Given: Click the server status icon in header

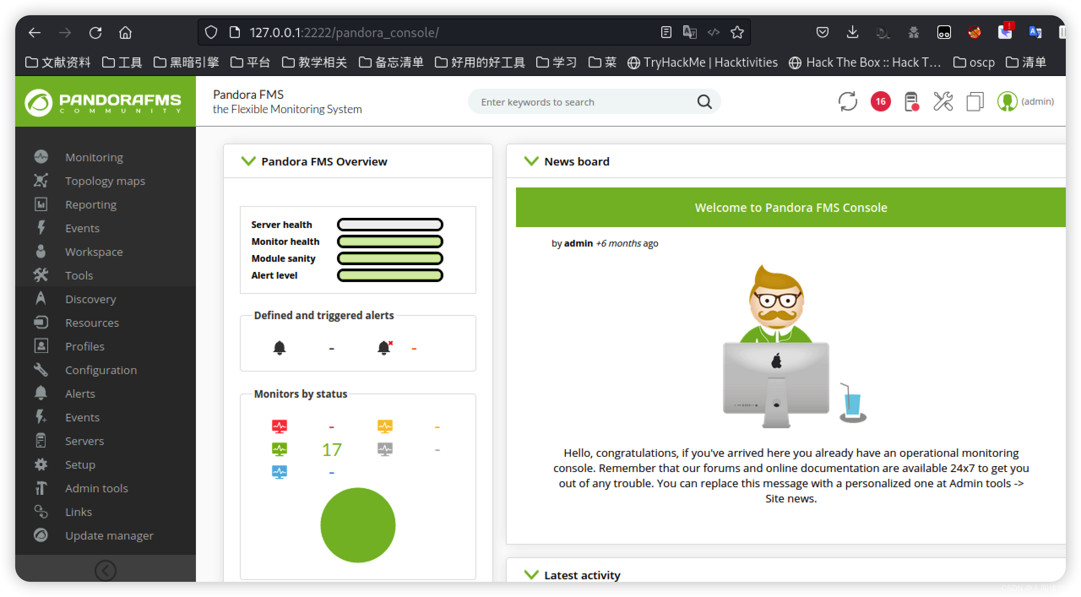Looking at the screenshot, I should pyautogui.click(x=912, y=102).
